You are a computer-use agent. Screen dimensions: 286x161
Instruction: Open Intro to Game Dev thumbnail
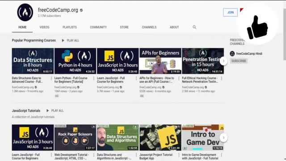coord(203,138)
